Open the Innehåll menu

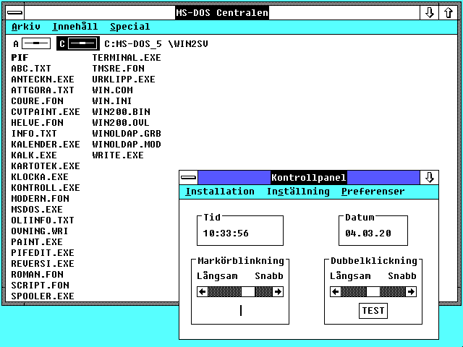[75, 27]
